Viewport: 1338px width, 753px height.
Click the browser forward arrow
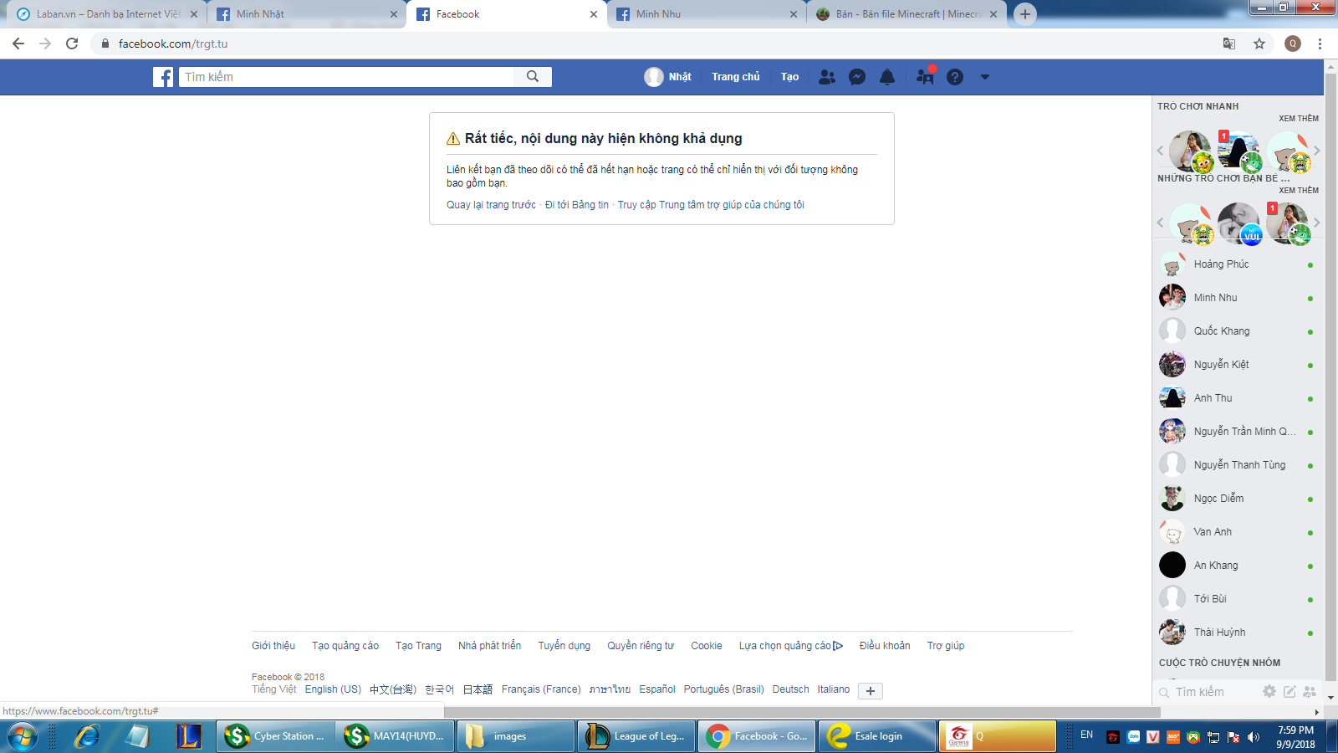[x=45, y=44]
